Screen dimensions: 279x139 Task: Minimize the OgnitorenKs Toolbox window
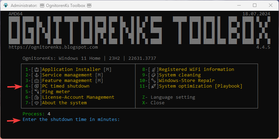239,5
